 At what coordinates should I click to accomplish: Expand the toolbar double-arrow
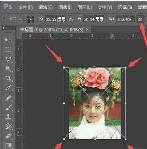5,28
